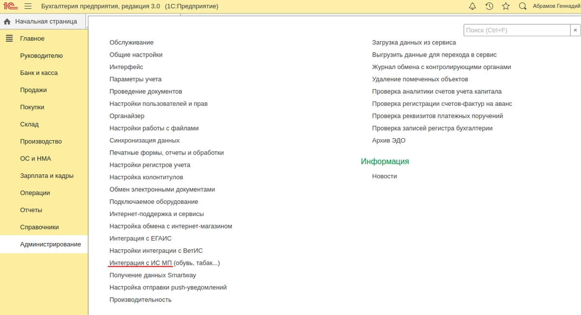This screenshot has width=581, height=315.
Task: Open Проверка аналитики счетов учета капитала
Action: (437, 91)
